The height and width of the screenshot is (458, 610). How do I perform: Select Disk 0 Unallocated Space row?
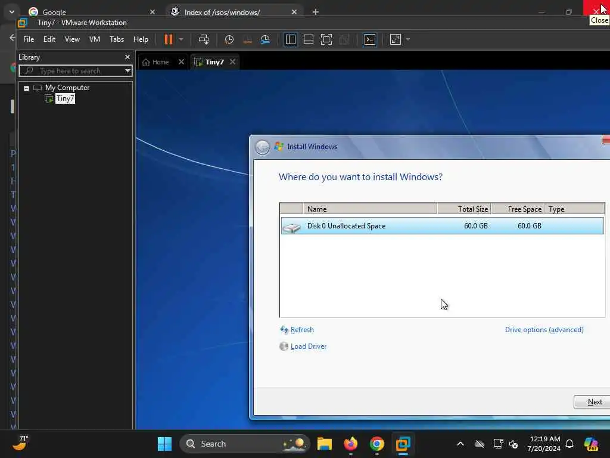click(443, 226)
